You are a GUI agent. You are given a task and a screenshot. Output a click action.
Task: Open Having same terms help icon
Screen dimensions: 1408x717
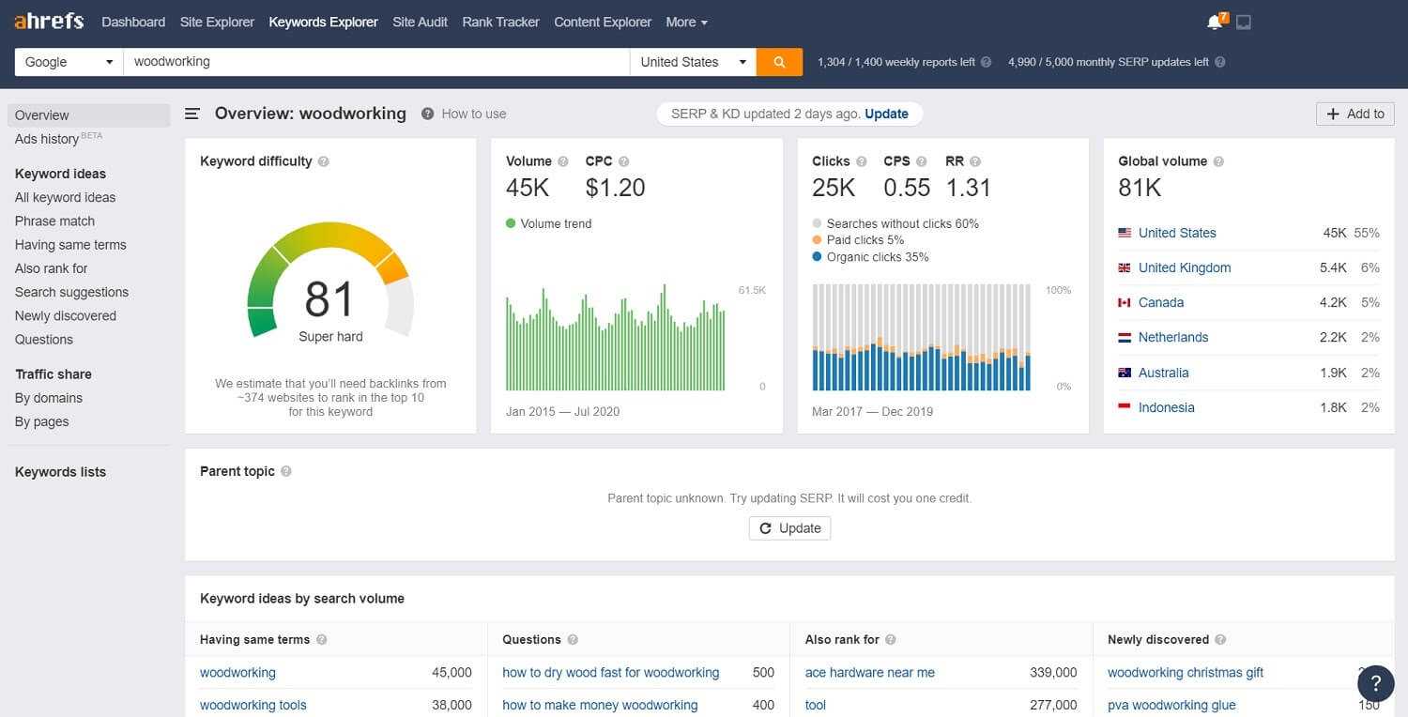(322, 639)
